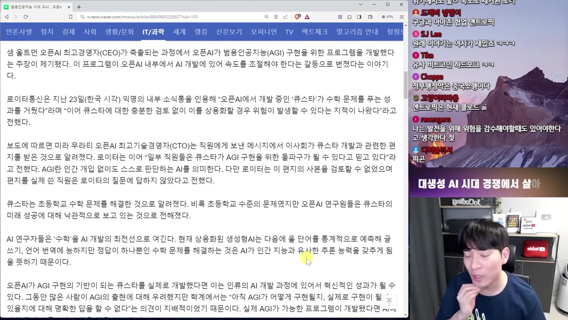Click chat message 유사 비트코인 하드포크

(x=453, y=65)
